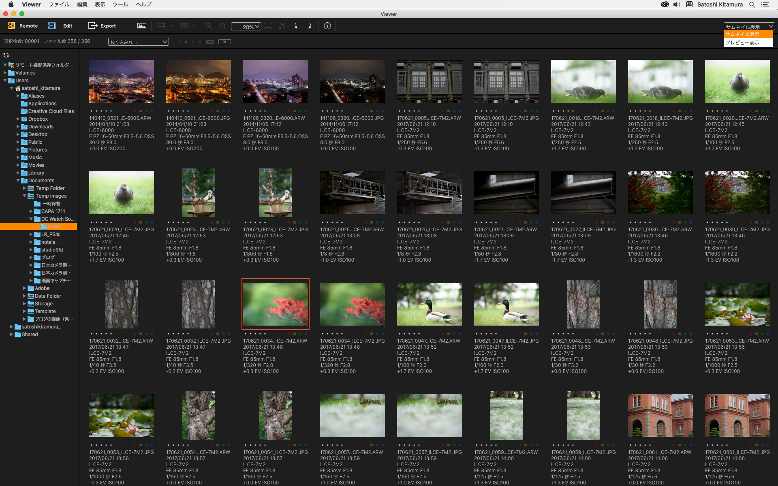
Task: Rotate the image counterclockwise
Action: coord(296,26)
